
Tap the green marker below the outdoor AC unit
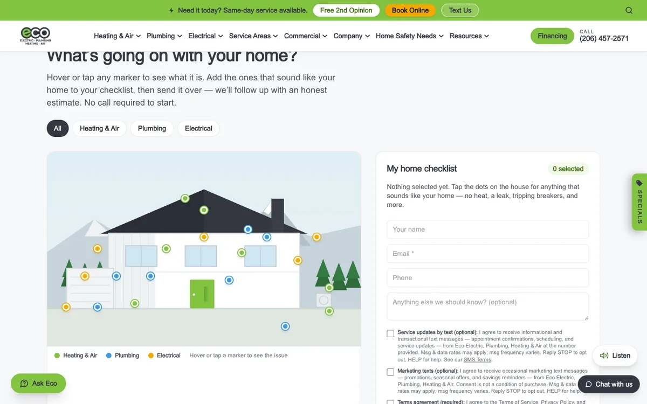point(329,311)
